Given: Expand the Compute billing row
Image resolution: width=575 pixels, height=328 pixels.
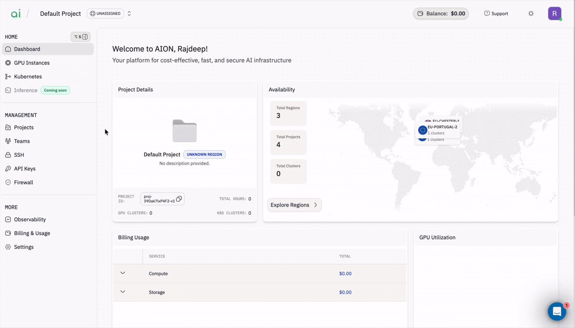Looking at the screenshot, I should tap(122, 273).
